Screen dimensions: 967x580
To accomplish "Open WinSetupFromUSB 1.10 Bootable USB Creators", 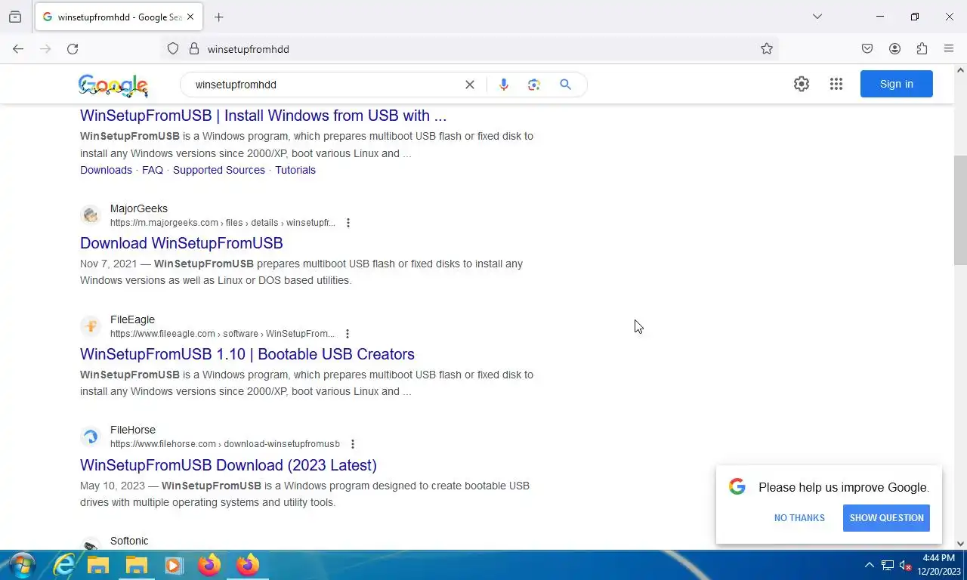I will 247,354.
